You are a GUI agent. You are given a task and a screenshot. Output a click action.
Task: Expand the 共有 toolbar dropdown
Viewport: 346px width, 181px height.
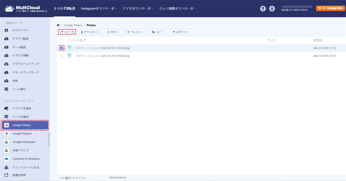point(113,32)
